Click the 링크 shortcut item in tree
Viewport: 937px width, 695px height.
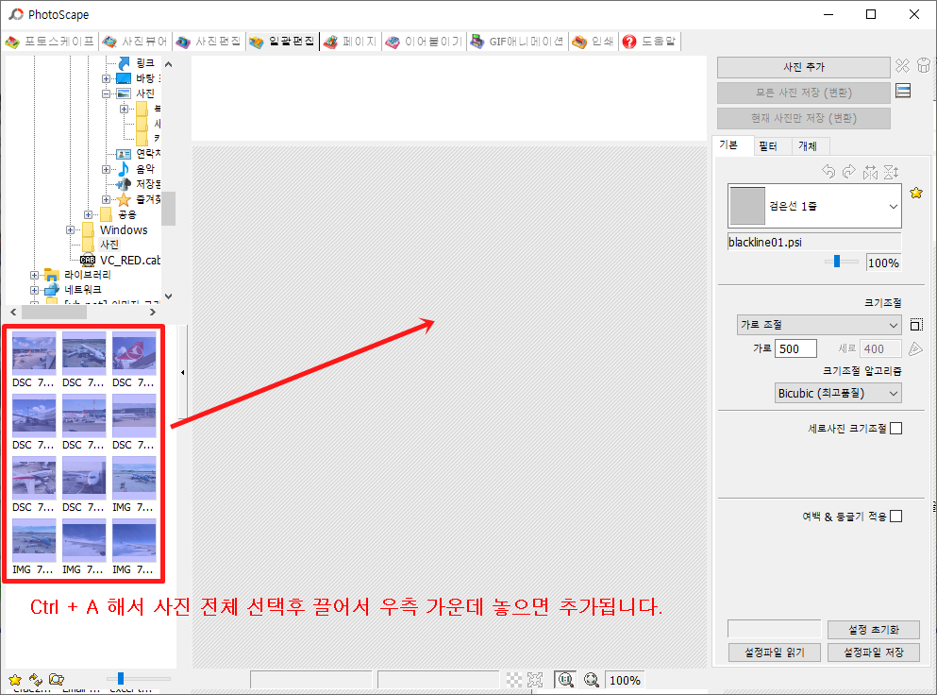pos(145,63)
